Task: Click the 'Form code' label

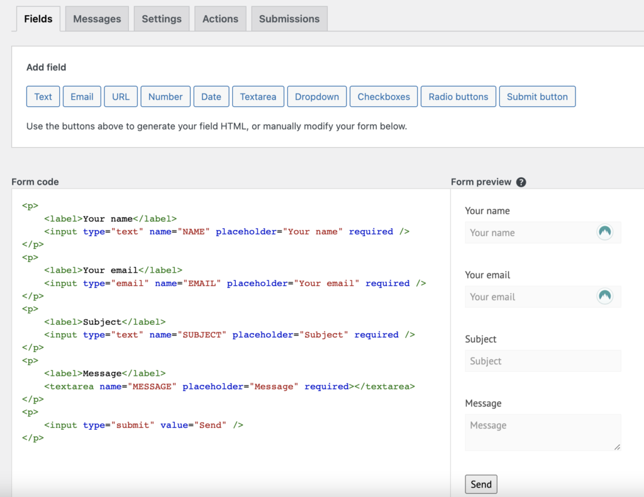Action: click(x=35, y=182)
